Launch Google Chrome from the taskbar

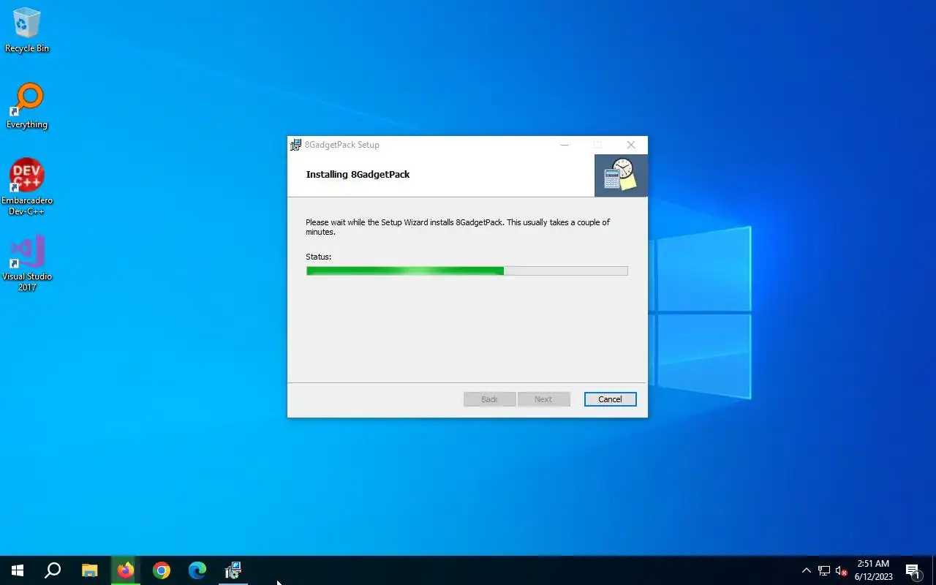pyautogui.click(x=162, y=570)
